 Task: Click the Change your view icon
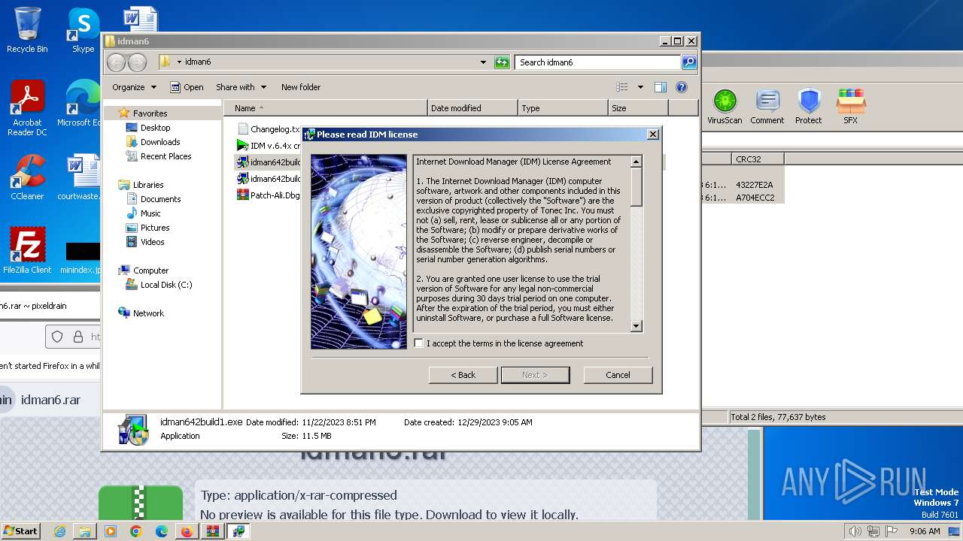[622, 87]
